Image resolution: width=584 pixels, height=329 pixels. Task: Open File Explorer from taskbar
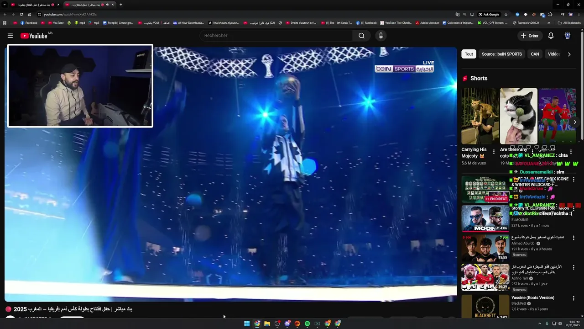[267, 324]
